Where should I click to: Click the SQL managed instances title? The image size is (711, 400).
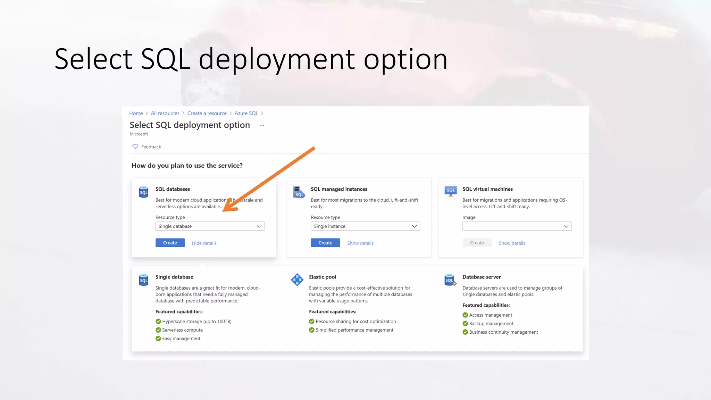tap(339, 189)
